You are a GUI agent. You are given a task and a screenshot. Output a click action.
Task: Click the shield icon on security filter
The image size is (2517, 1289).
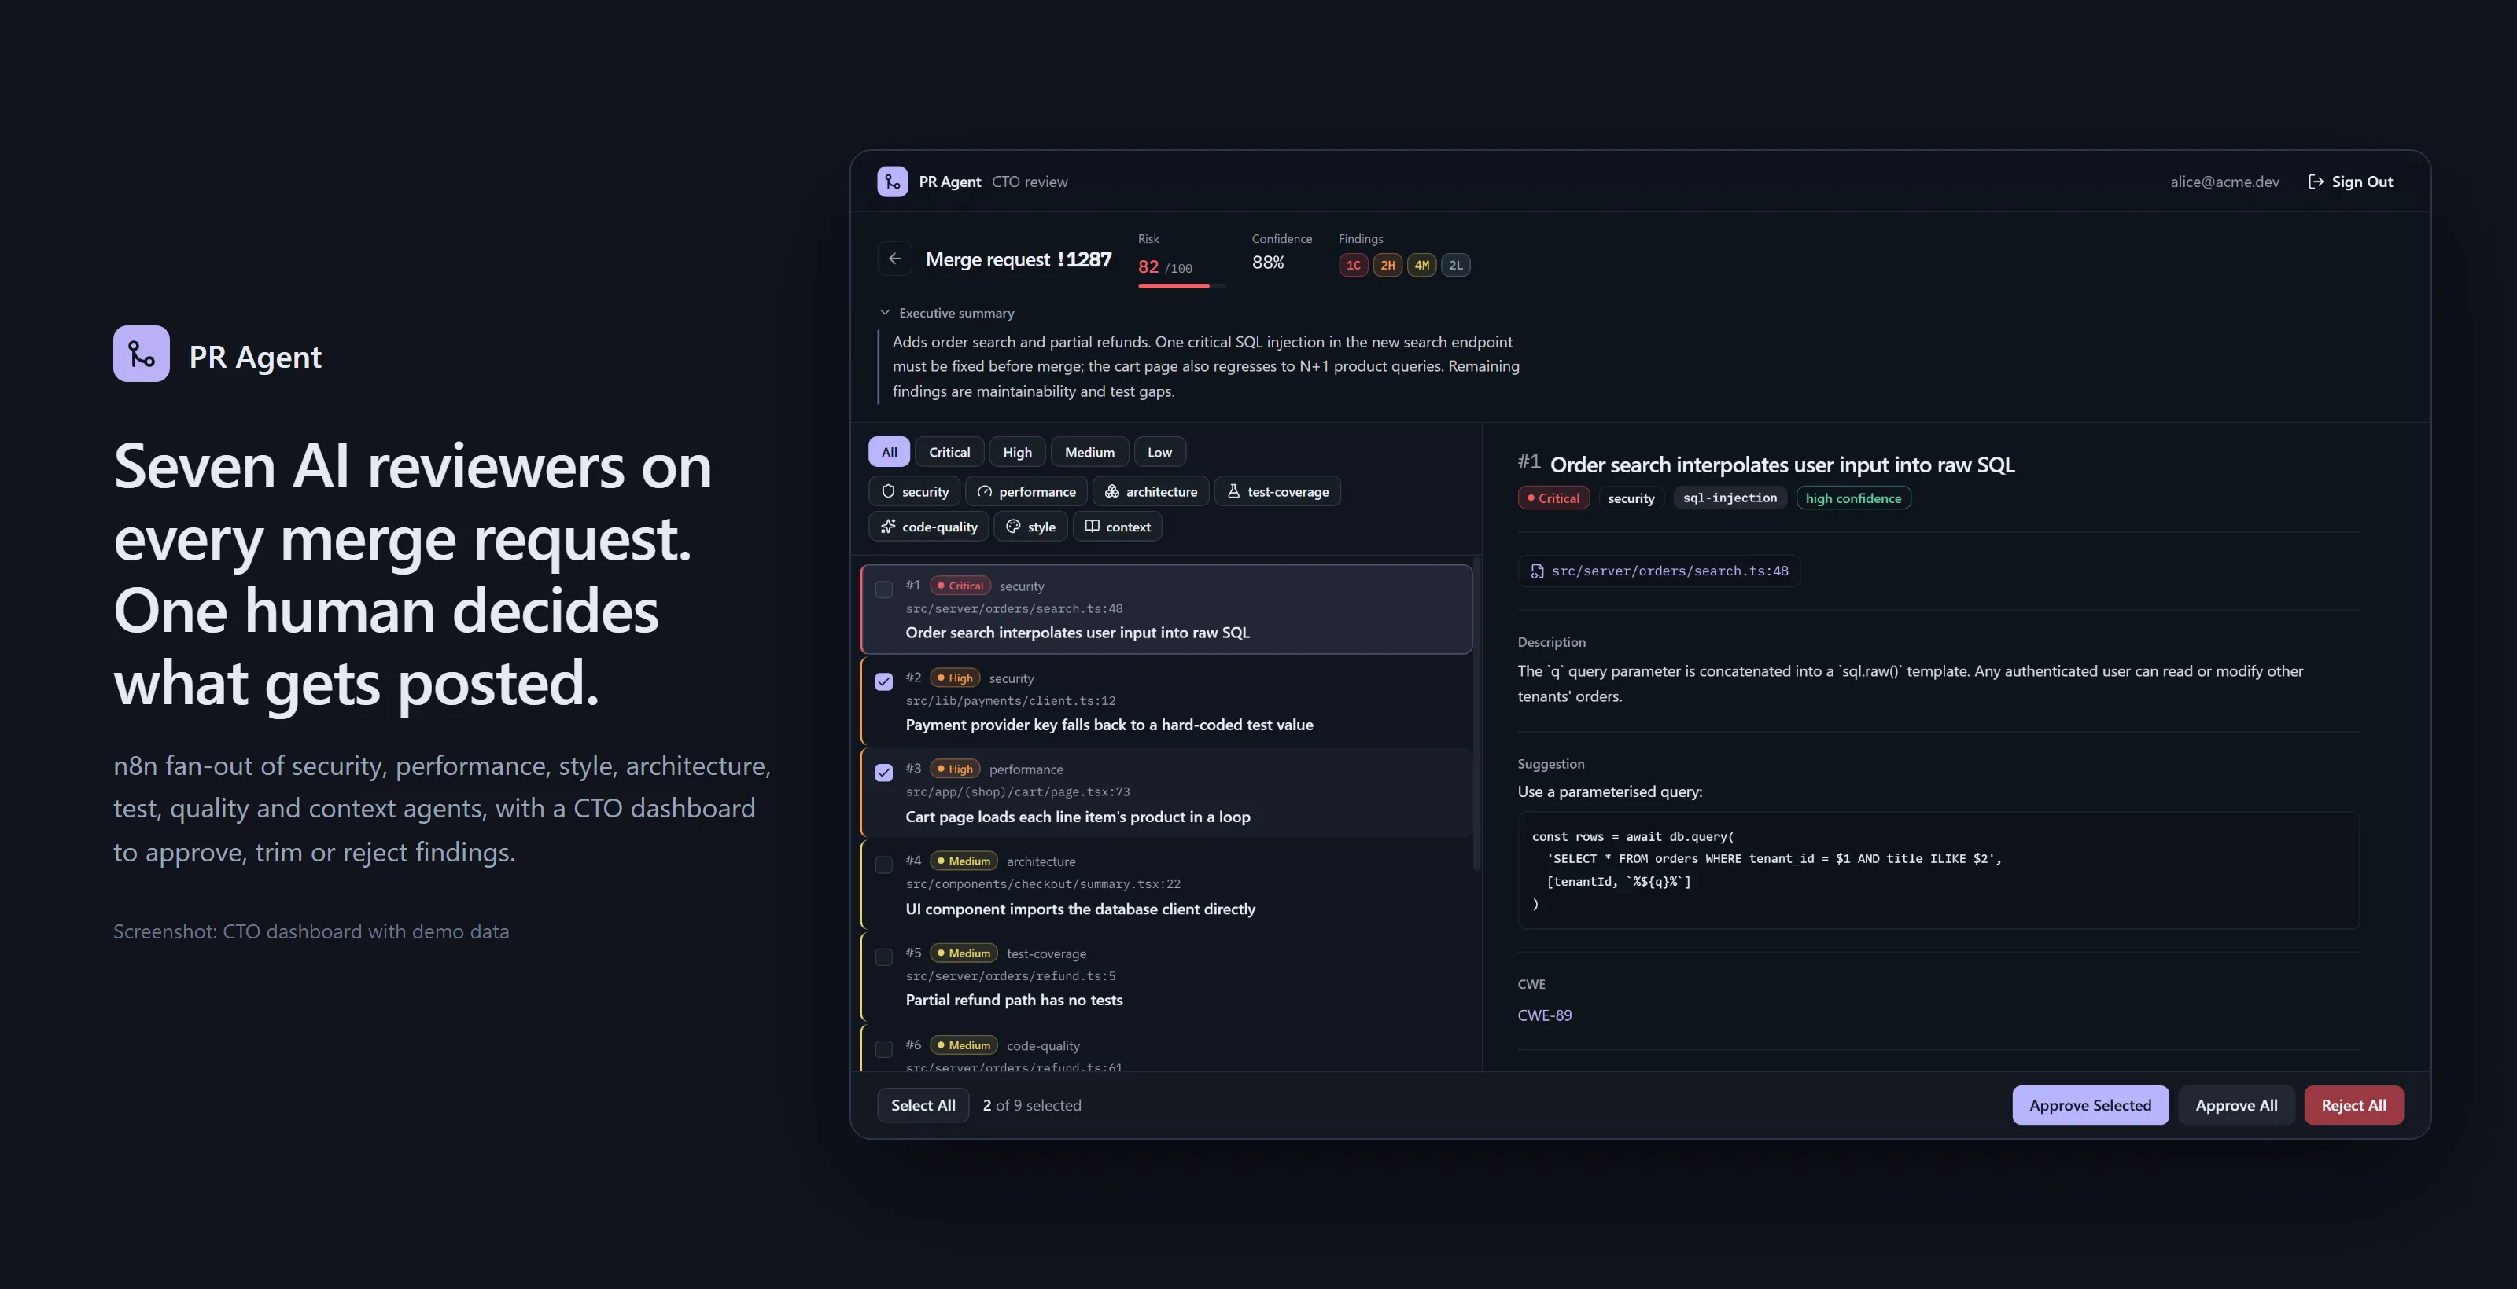[x=888, y=491]
